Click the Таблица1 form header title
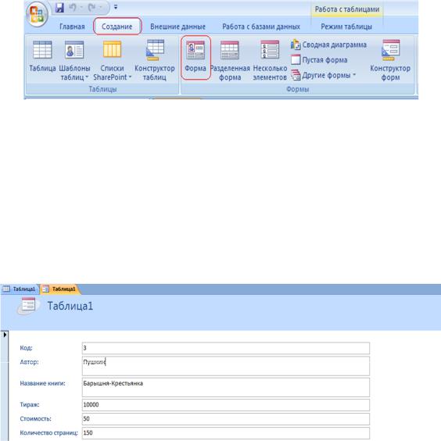The height and width of the screenshot is (441, 441). [70, 306]
